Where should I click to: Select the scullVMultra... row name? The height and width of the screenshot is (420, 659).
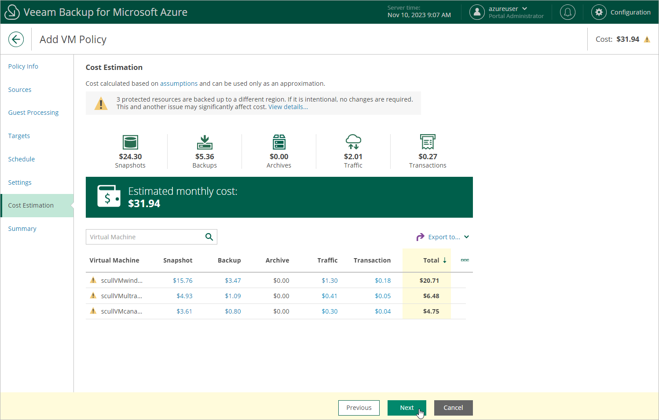(x=121, y=296)
